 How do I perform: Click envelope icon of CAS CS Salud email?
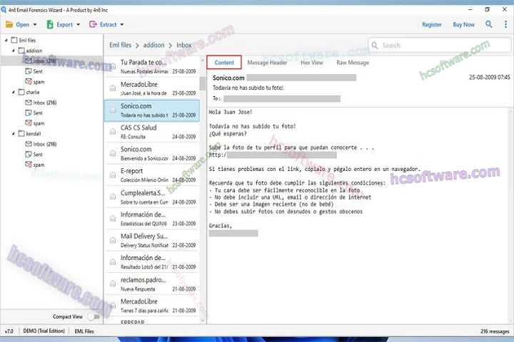(113, 132)
